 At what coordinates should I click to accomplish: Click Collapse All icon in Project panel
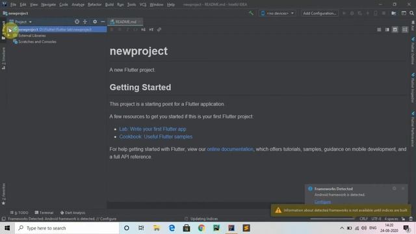tap(85, 21)
